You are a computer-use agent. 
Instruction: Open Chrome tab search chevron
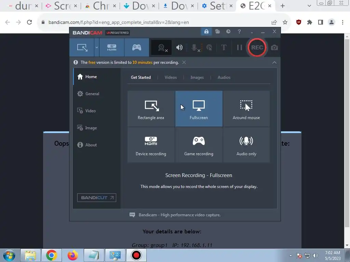click(x=309, y=6)
